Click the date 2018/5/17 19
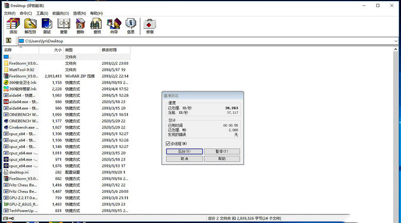Image resolution: width=401 pixels, height=223 pixels. point(113,70)
